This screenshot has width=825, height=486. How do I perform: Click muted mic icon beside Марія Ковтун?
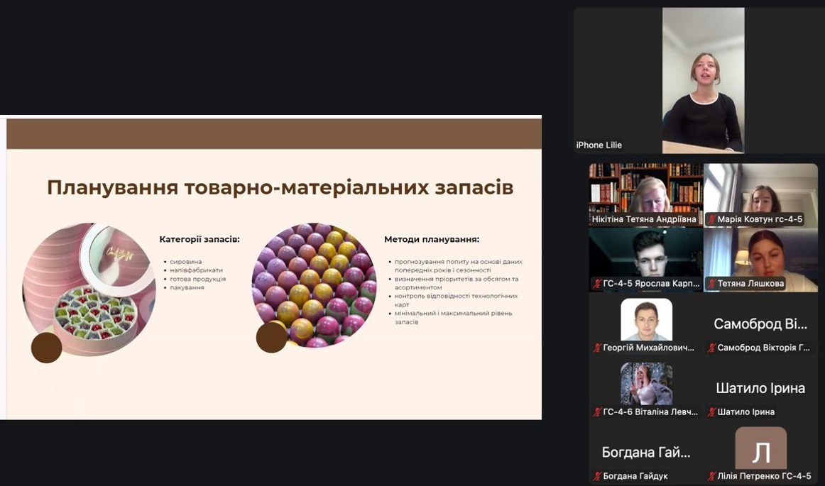click(x=711, y=219)
